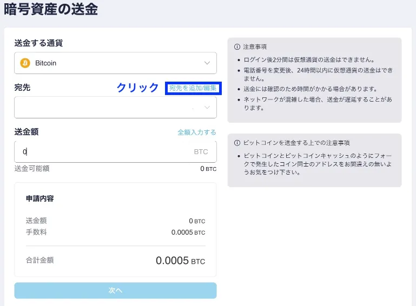416x306 pixels.
Task: Click the info icon beside ビットコインを送金する上での注意事項
Action: (x=236, y=143)
